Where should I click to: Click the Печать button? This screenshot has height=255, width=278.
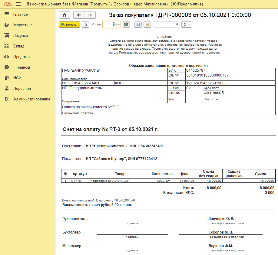tap(69, 25)
